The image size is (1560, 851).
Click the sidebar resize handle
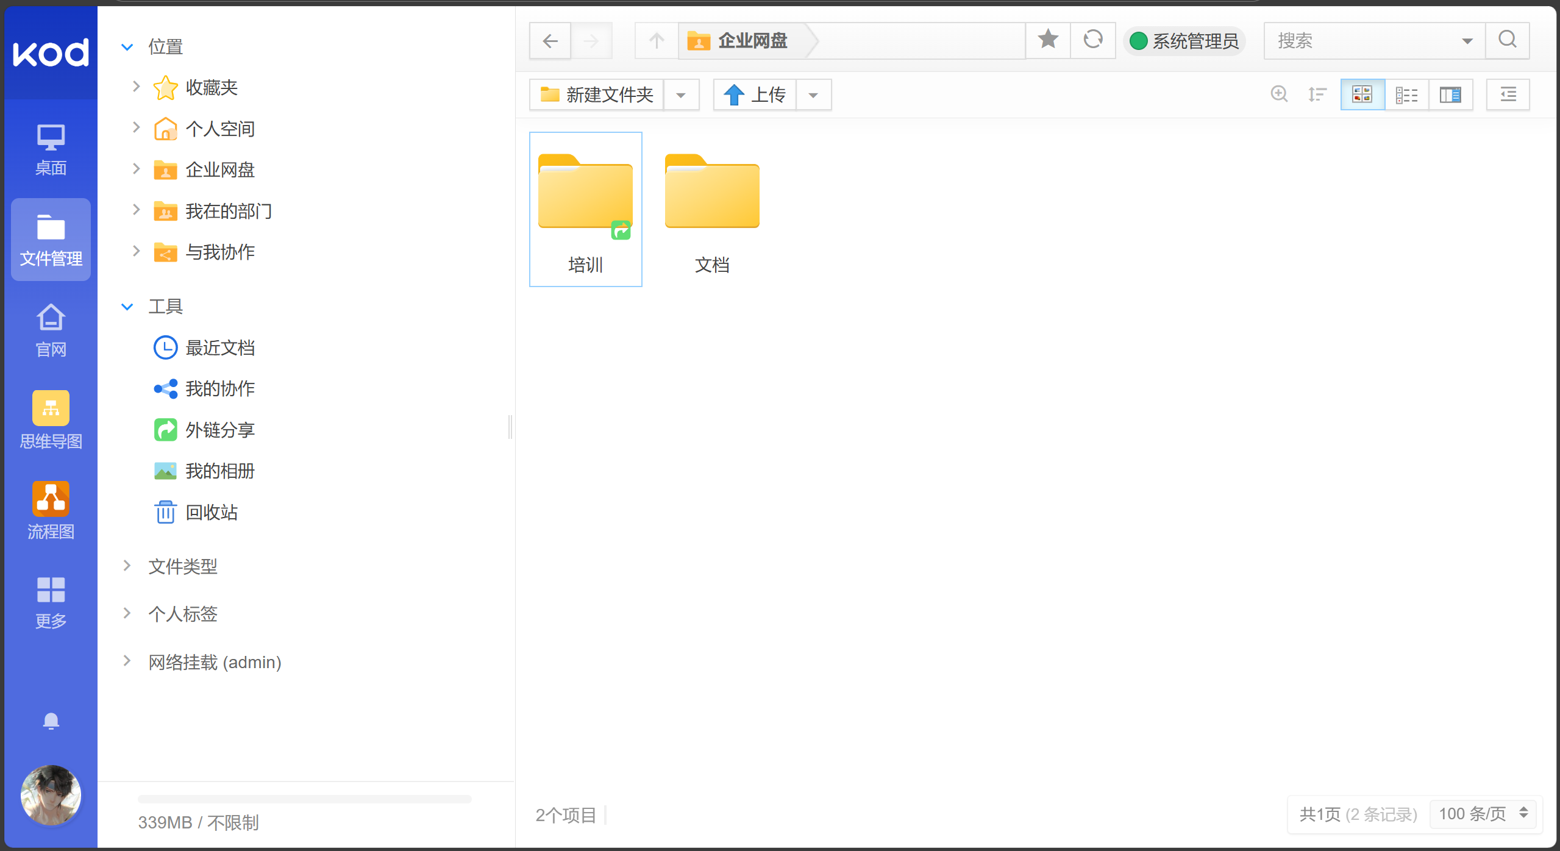click(x=510, y=427)
